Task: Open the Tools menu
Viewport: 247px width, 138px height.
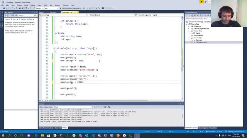Action: 46,5
